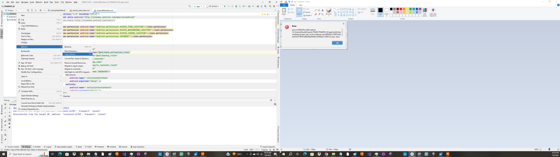Pick the yellow color in Paint palette
The image size is (560, 157).
(407, 9)
